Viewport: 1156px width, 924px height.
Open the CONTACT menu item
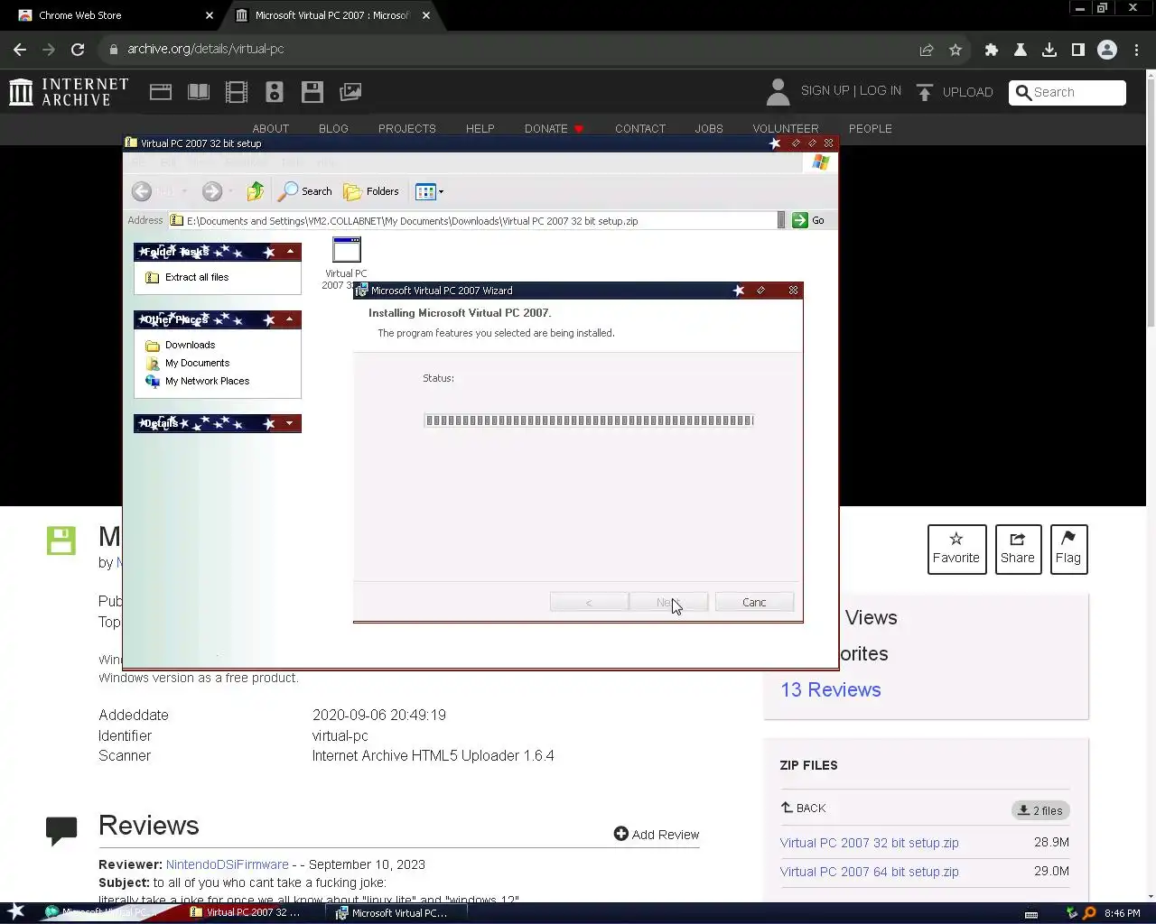pyautogui.click(x=640, y=128)
